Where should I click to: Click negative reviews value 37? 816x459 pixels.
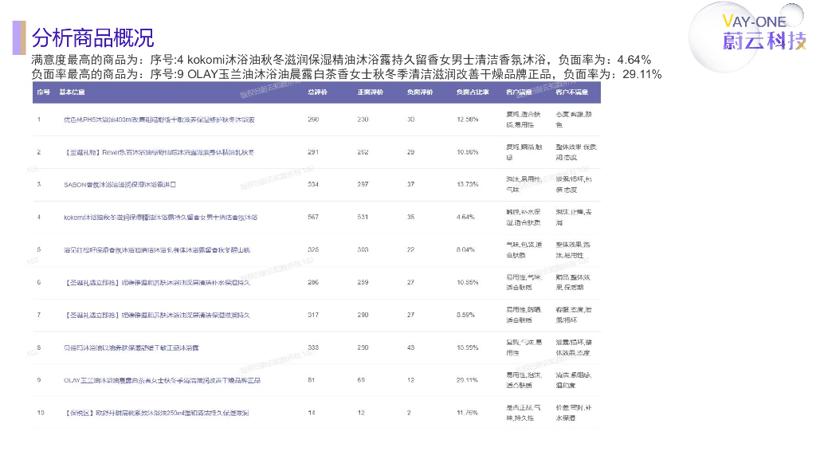point(410,185)
